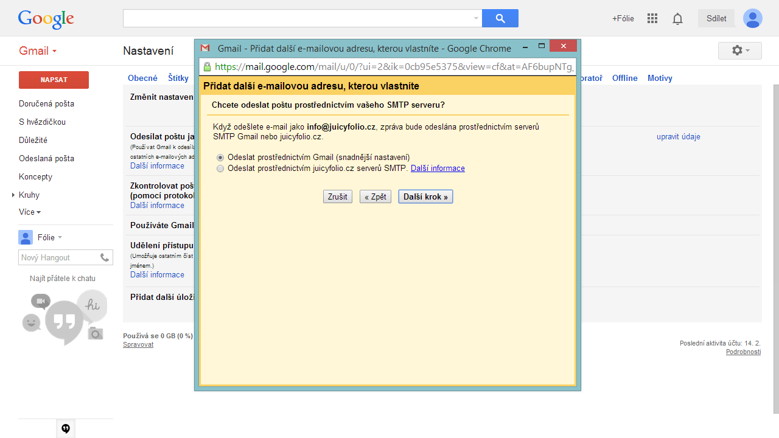Click the NAPSAT compose button
This screenshot has width=779, height=438.
[x=54, y=80]
